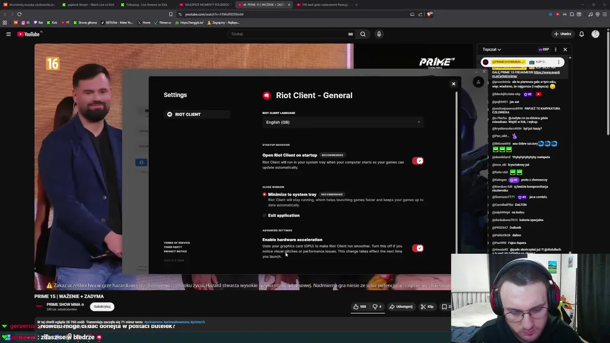
Task: Open the Zagraj.my bookmark
Action: (223, 23)
